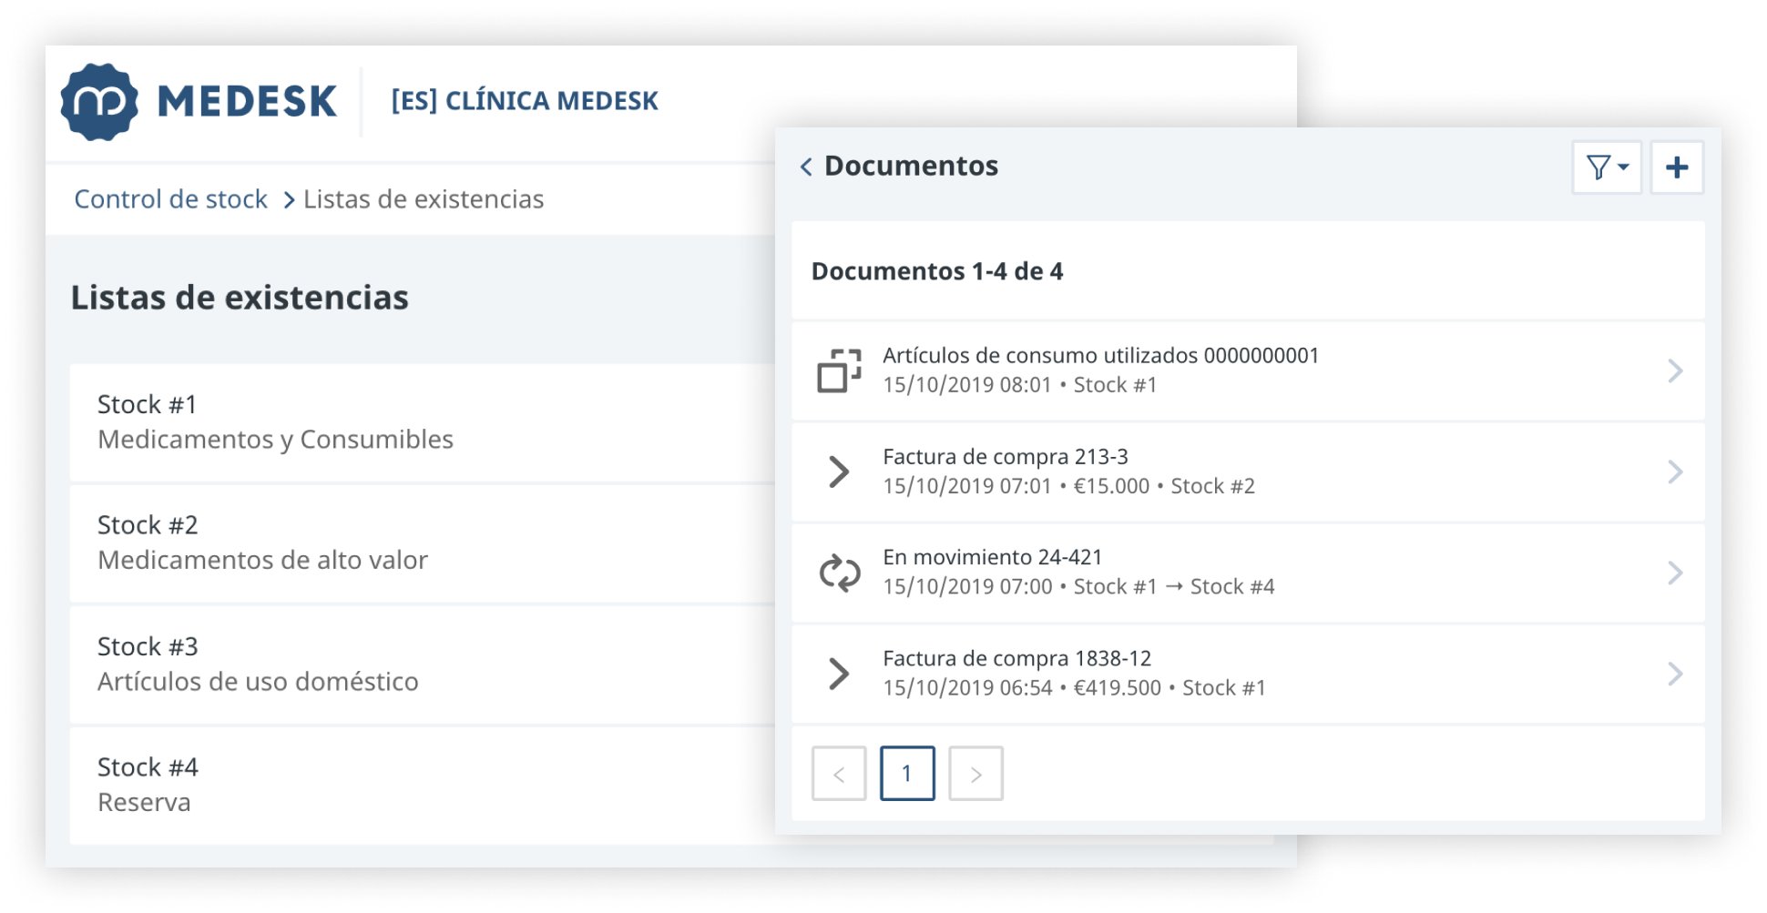Viewport: 1767px width, 913px height.
Task: Open En movimiento 24-421 row chevron
Action: click(x=1675, y=573)
